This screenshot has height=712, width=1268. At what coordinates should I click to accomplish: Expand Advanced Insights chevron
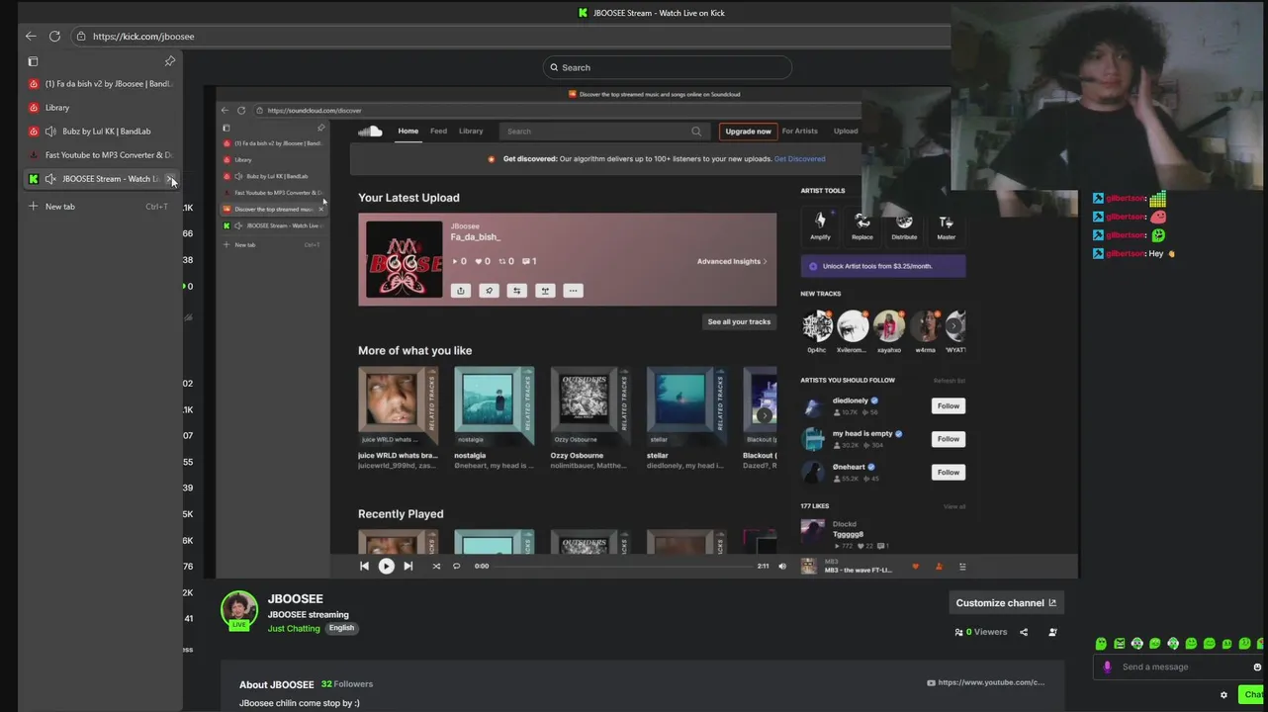click(765, 262)
